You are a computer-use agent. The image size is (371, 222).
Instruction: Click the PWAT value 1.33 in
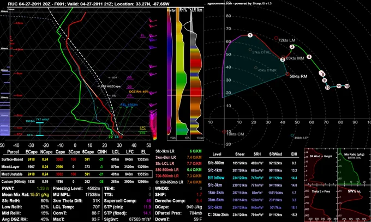[43, 188]
